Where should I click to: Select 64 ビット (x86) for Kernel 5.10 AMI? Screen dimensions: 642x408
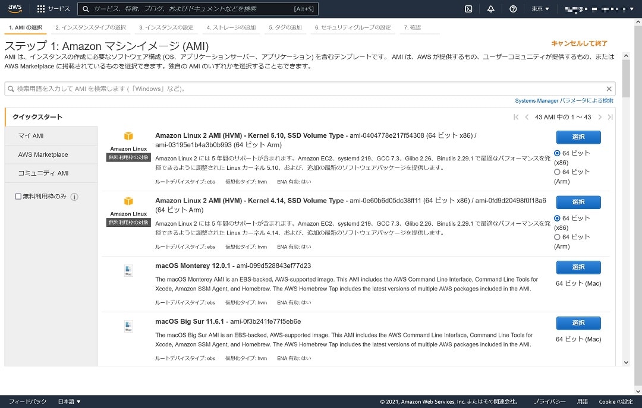coord(557,153)
